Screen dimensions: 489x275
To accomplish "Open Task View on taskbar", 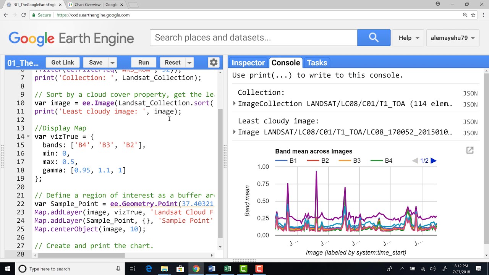I will [x=132, y=269].
